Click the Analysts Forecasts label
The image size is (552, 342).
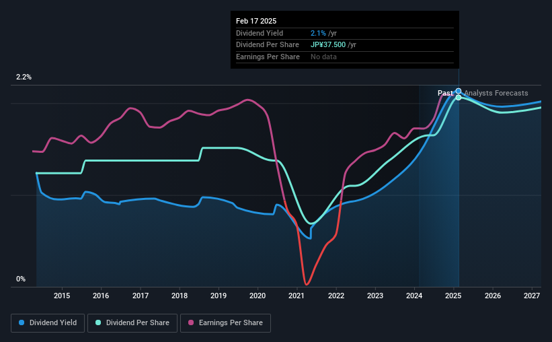click(496, 93)
